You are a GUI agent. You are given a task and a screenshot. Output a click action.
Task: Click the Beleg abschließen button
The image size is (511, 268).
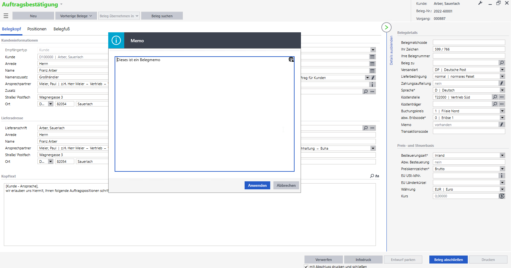[x=449, y=260]
